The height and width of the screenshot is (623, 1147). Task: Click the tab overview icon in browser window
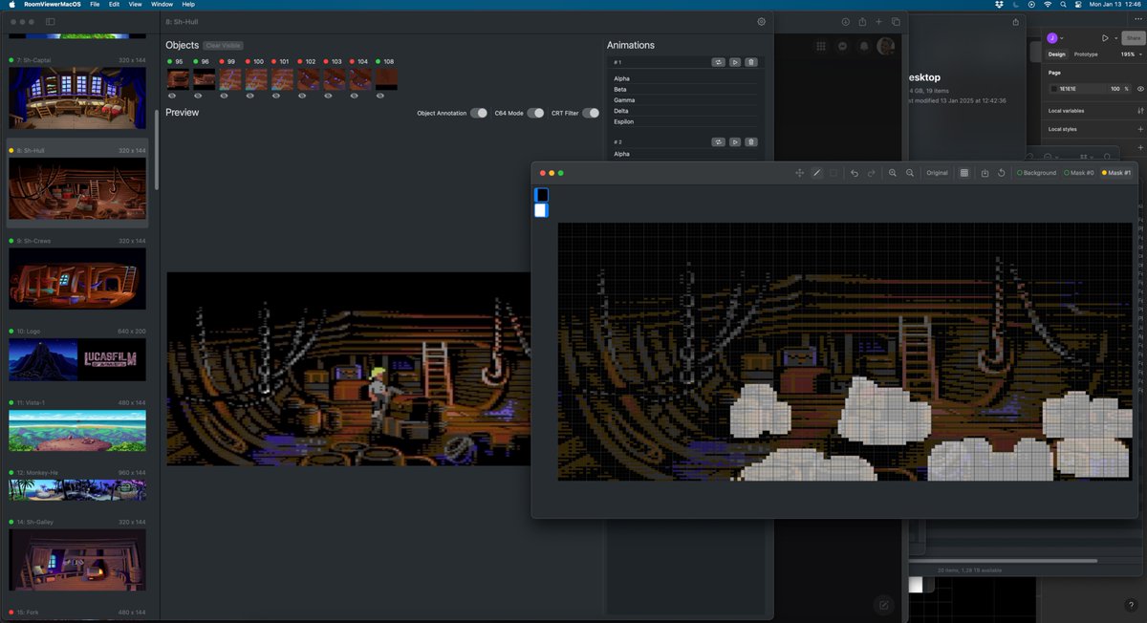pos(896,21)
